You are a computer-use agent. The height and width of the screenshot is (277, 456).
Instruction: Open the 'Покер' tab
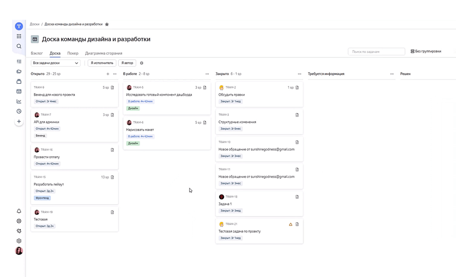click(73, 53)
